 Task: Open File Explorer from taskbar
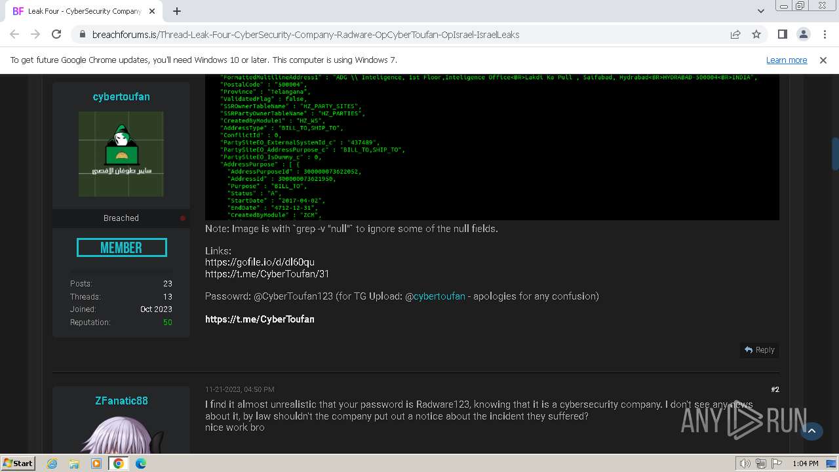(74, 463)
